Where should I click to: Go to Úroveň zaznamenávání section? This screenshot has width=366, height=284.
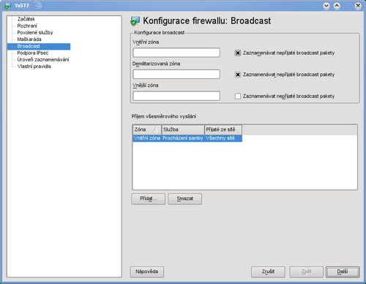[43, 60]
